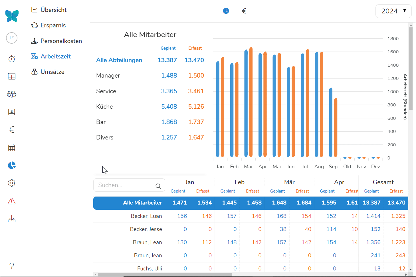
Task: Open the table view icon in the sidebar
Action: click(12, 76)
